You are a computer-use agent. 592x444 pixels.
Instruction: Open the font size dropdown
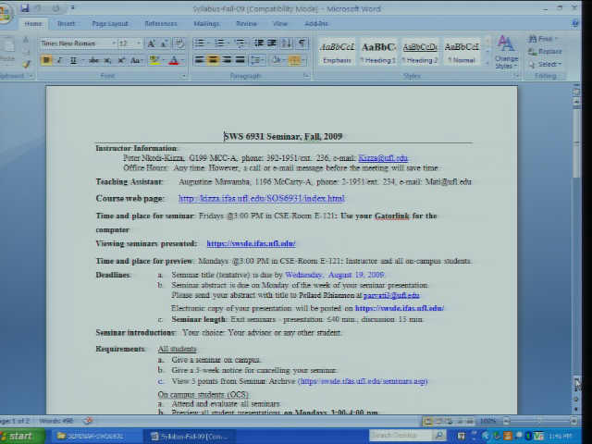coord(139,43)
